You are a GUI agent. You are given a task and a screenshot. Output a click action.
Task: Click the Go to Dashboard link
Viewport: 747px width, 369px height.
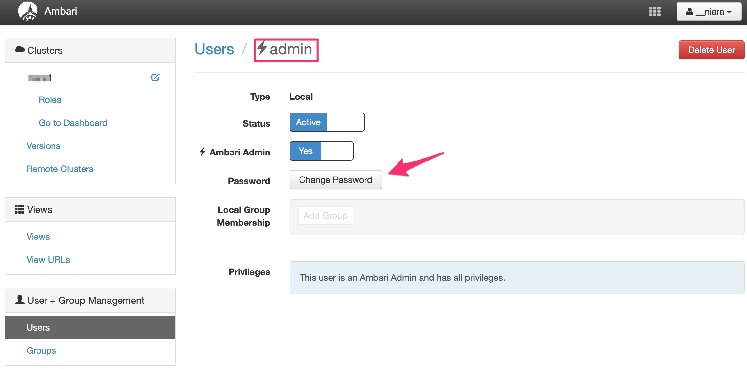point(73,123)
